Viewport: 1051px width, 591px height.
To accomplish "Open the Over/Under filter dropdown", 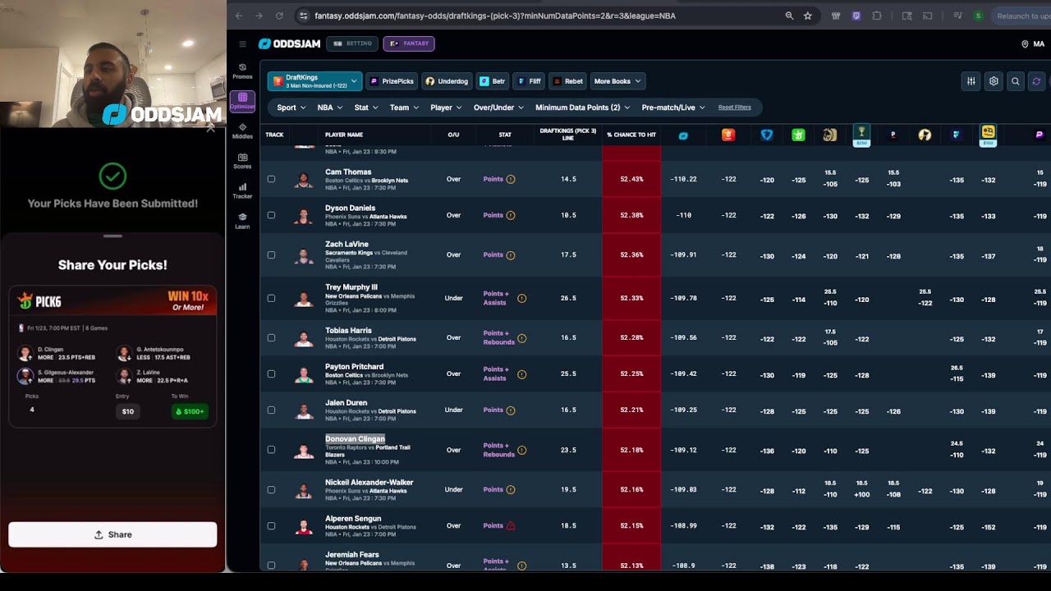I will tap(499, 108).
